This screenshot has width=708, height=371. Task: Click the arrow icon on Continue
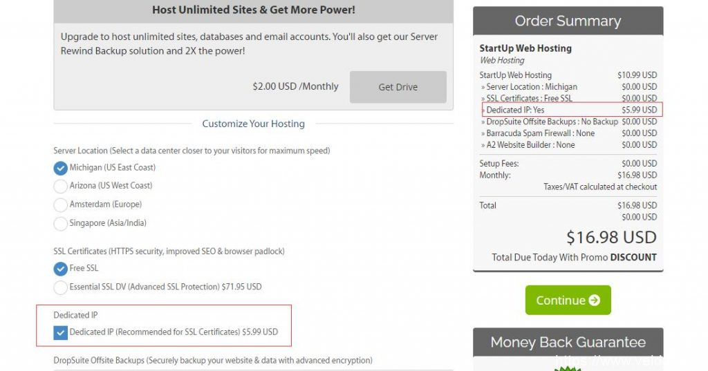coord(595,301)
